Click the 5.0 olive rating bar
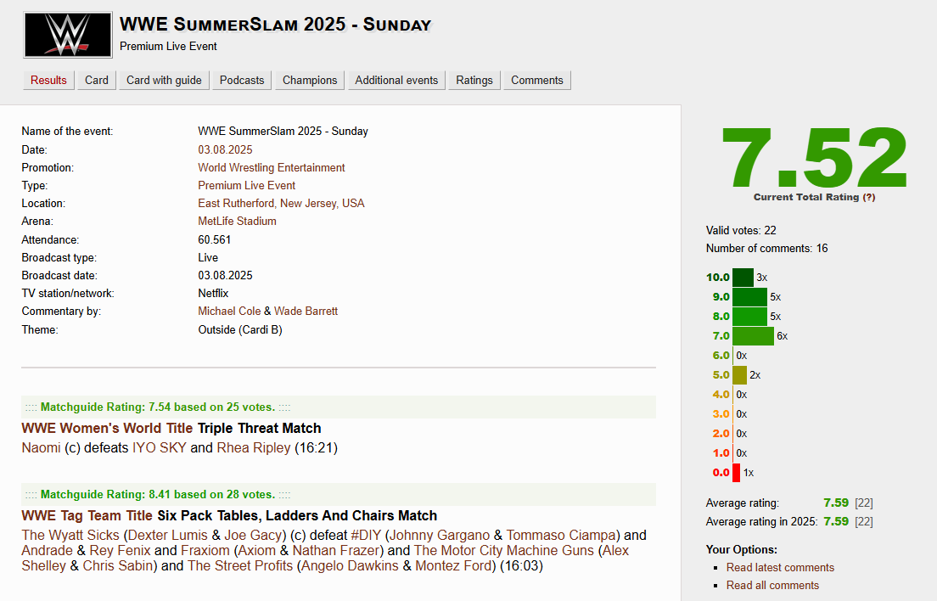The height and width of the screenshot is (601, 937). [x=739, y=375]
